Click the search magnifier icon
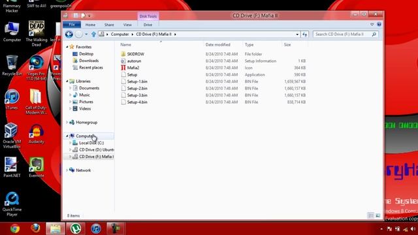 374,35
